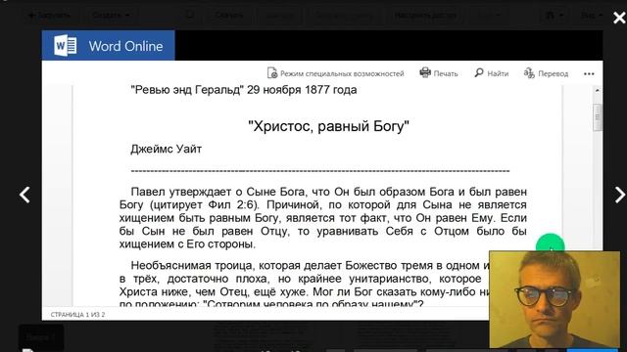Click the document scrollbar up arrow
The height and width of the screenshot is (352, 627).
(x=598, y=91)
